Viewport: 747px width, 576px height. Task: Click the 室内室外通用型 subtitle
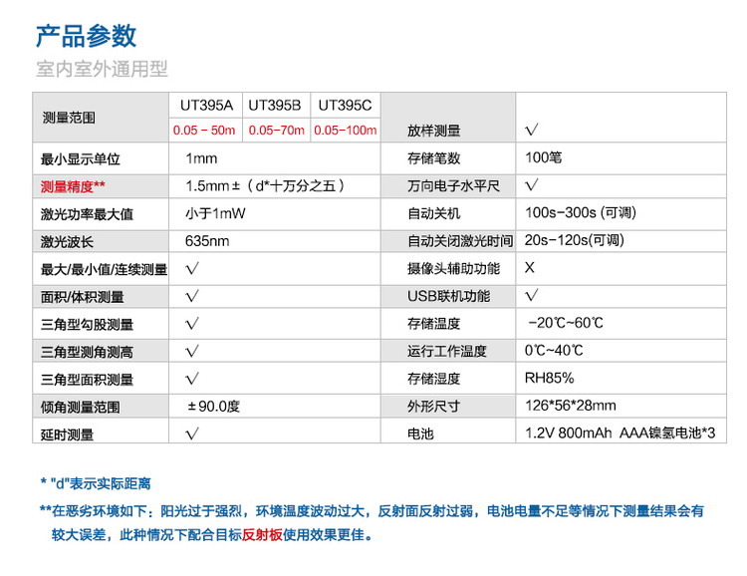click(102, 70)
